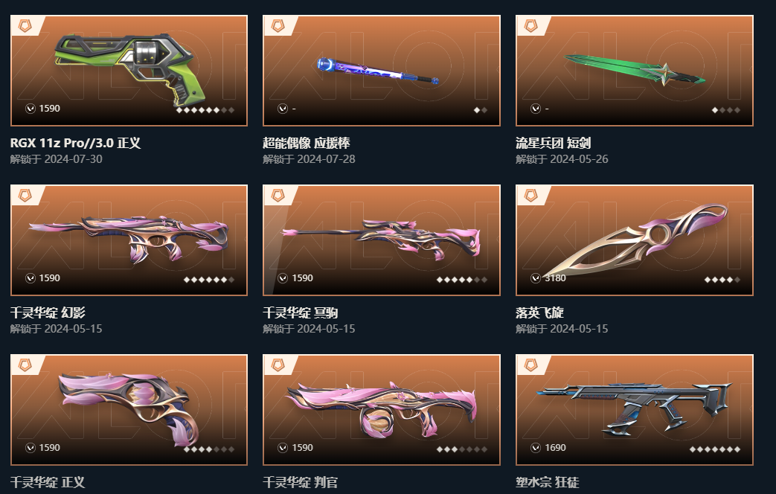Select the 超能偶像 应援棒 baton image

[382, 70]
